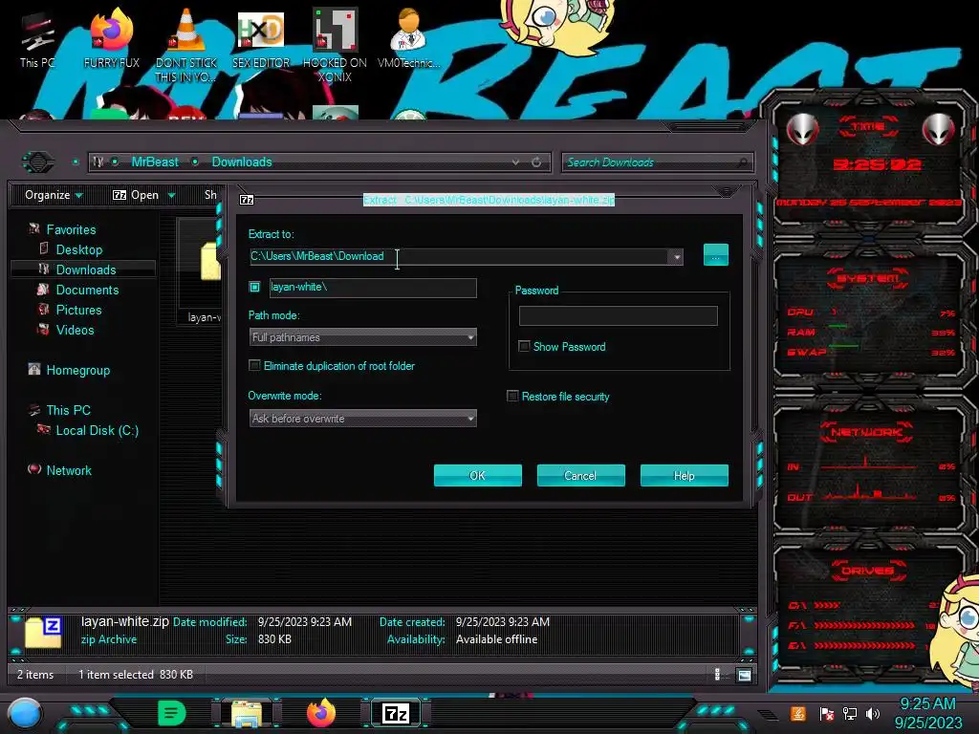Select Downloads in the navigation pane
The width and height of the screenshot is (979, 734).
[x=85, y=270]
